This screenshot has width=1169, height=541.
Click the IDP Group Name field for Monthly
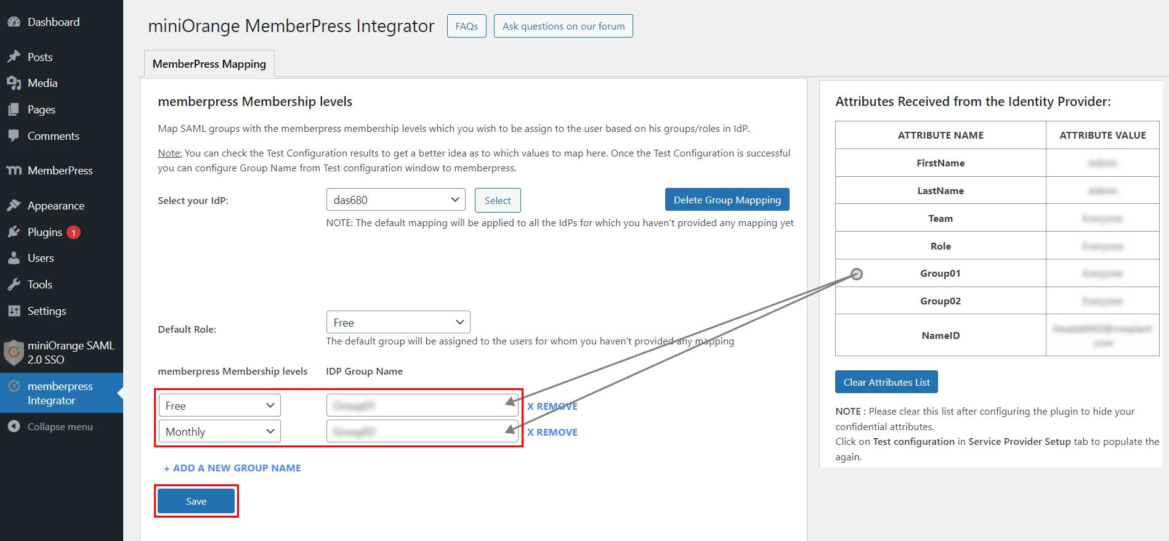(x=422, y=431)
